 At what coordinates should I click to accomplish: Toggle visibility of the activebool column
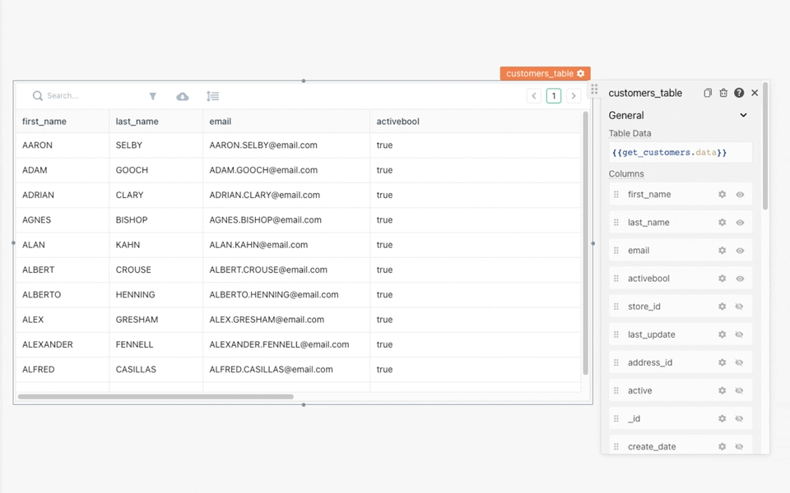740,278
